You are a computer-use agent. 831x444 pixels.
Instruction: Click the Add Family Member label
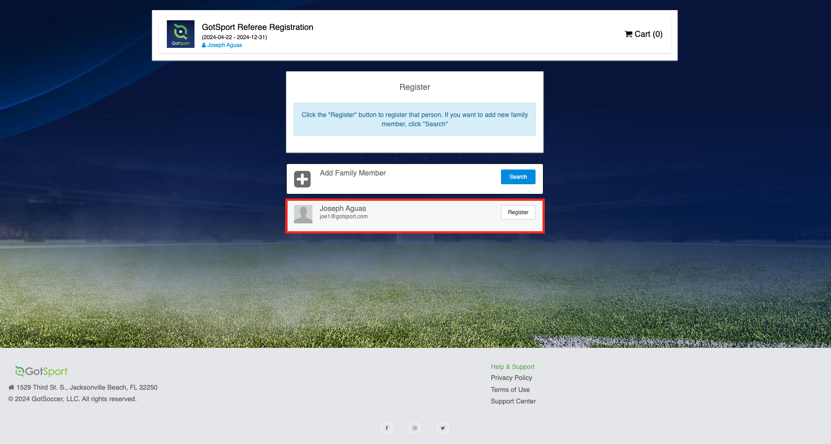(353, 173)
